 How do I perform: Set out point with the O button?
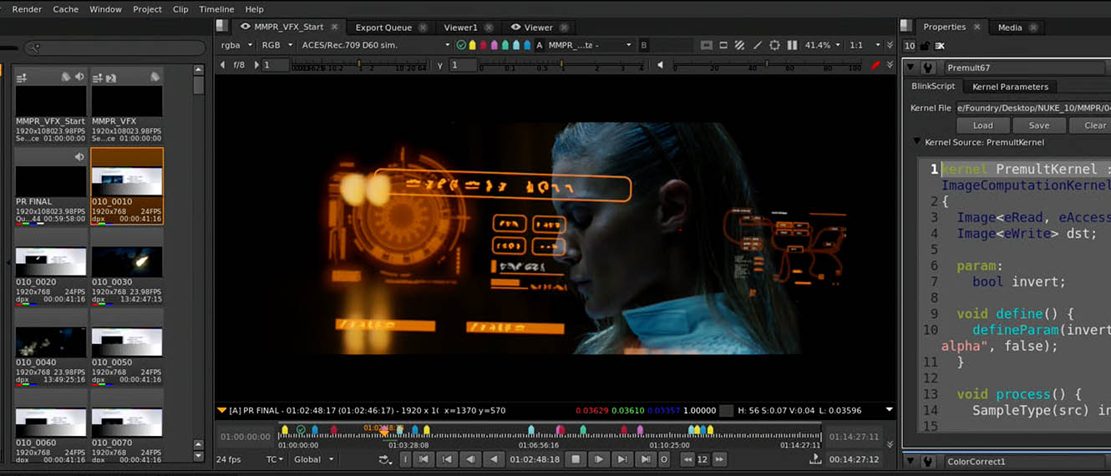click(664, 459)
